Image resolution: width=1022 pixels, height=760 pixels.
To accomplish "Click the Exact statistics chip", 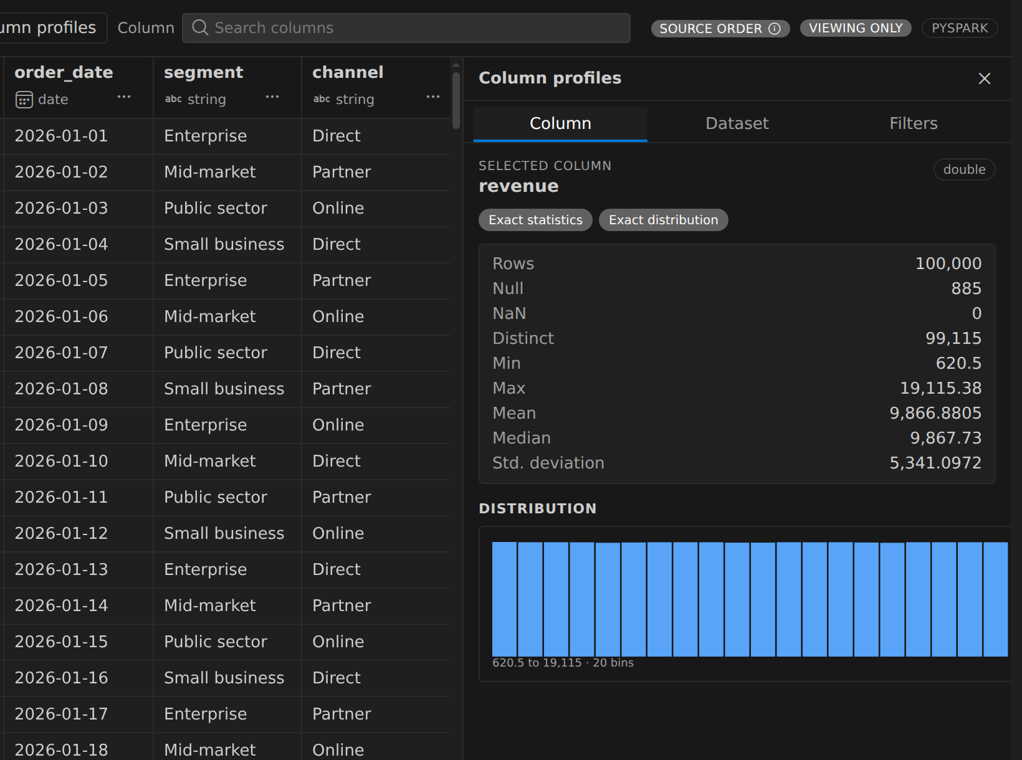I will [535, 220].
